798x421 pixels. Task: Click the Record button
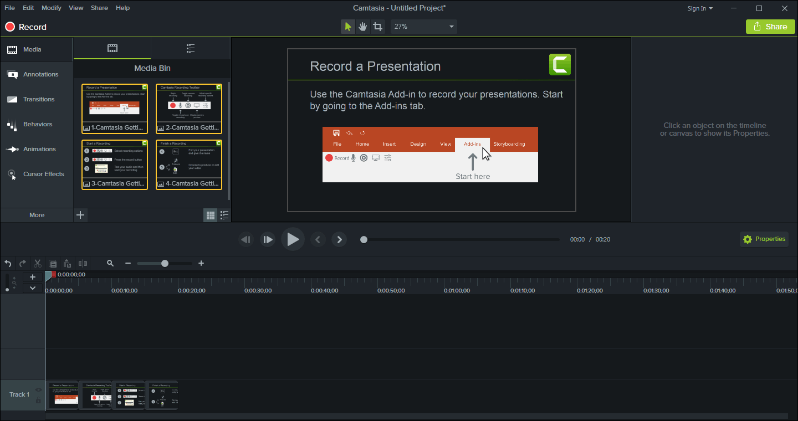point(25,27)
